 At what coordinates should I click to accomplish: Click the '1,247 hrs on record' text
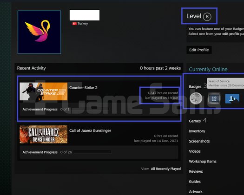click(x=163, y=93)
